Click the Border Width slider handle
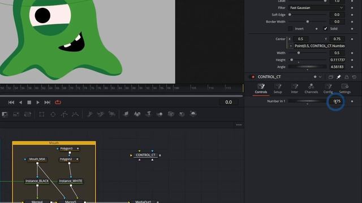Screen dimensions: 362x203 pyautogui.click(x=308, y=21)
